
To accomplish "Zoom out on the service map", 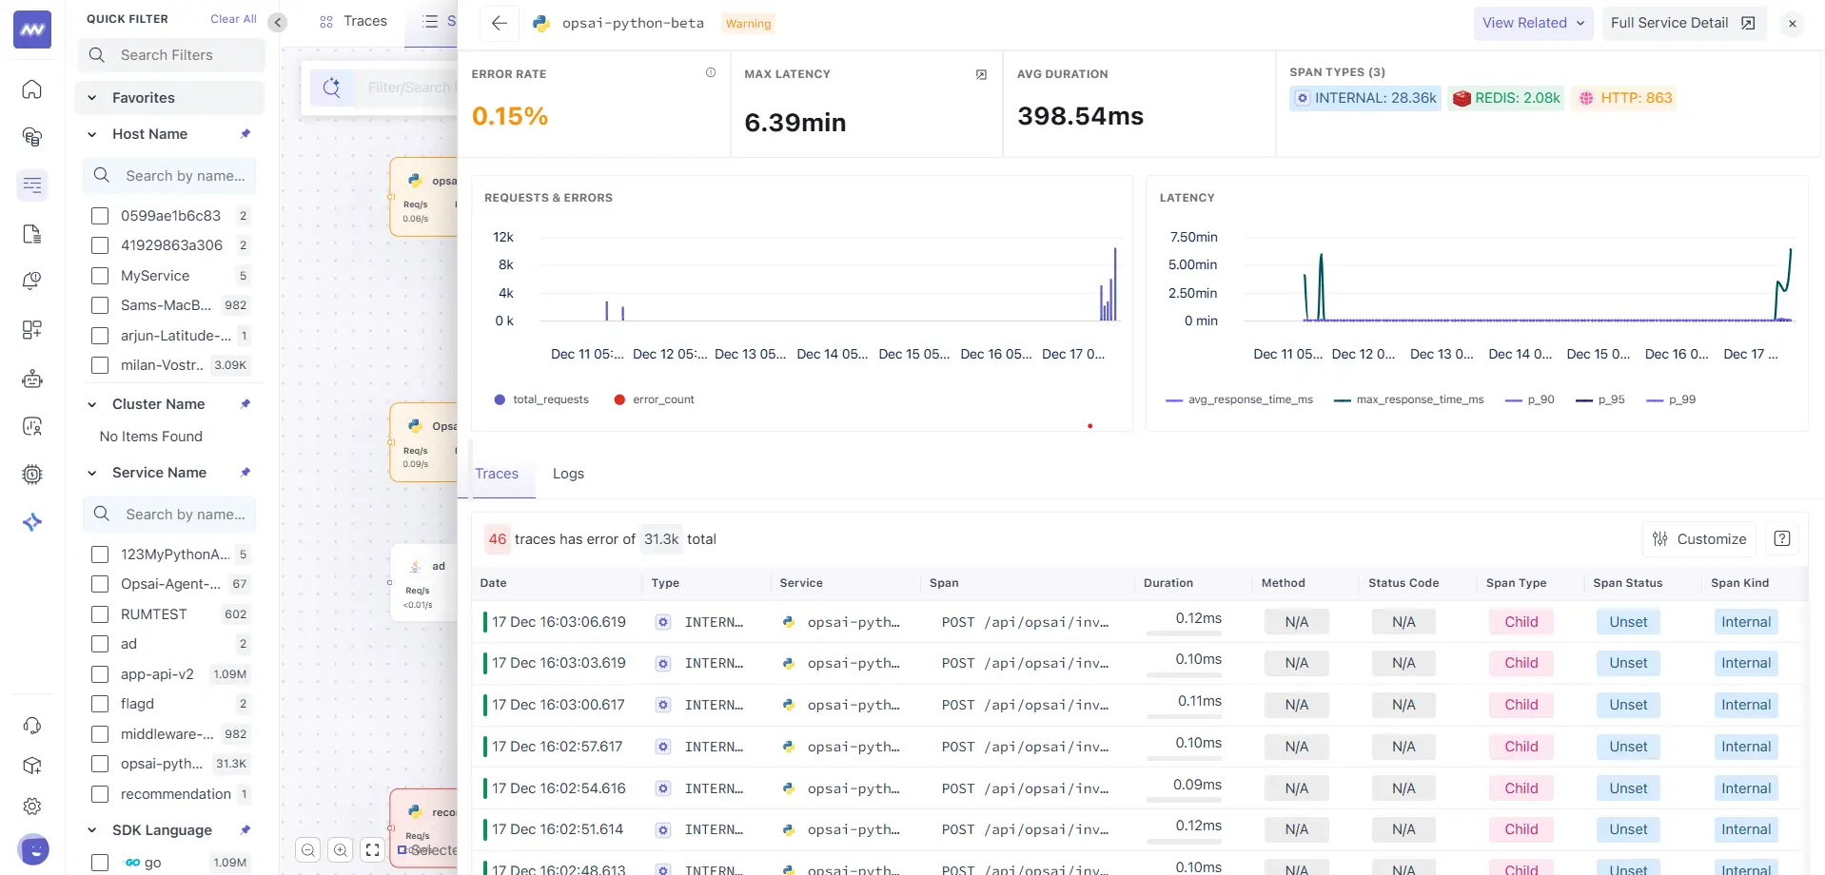I will coord(308,850).
